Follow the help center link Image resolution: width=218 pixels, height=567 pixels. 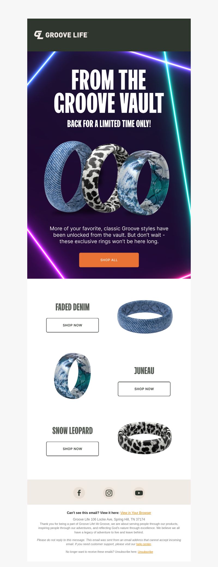point(144,544)
